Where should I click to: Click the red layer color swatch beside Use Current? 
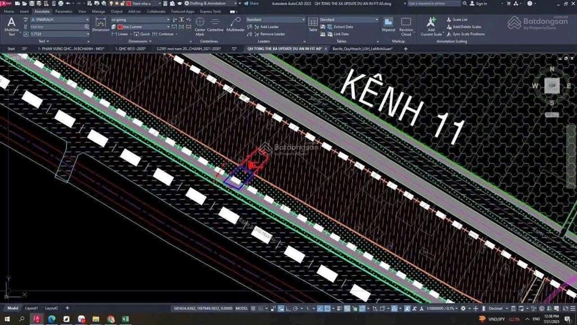[x=120, y=27]
